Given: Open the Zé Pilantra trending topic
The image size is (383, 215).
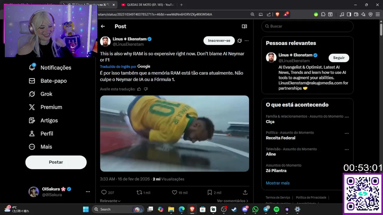Looking at the screenshot, I should coord(276,171).
